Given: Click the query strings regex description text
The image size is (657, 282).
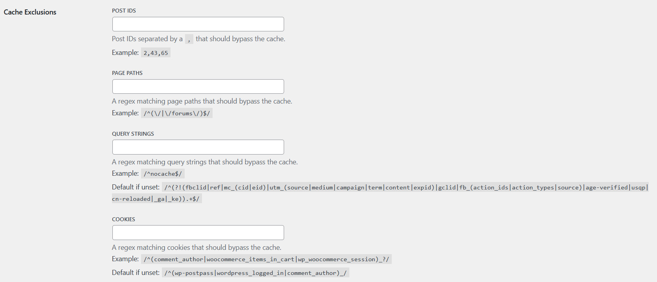Looking at the screenshot, I should tap(205, 162).
